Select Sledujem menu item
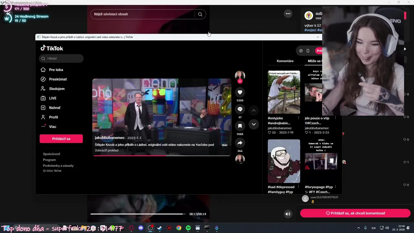 click(x=57, y=89)
